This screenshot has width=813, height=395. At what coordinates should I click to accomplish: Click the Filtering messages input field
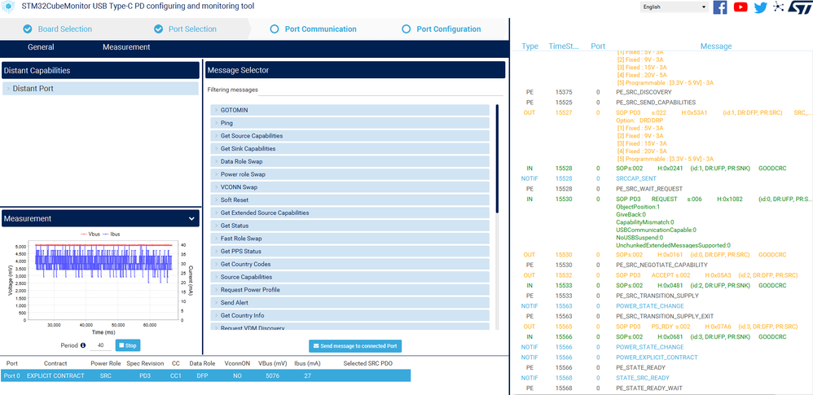pyautogui.click(x=381, y=90)
